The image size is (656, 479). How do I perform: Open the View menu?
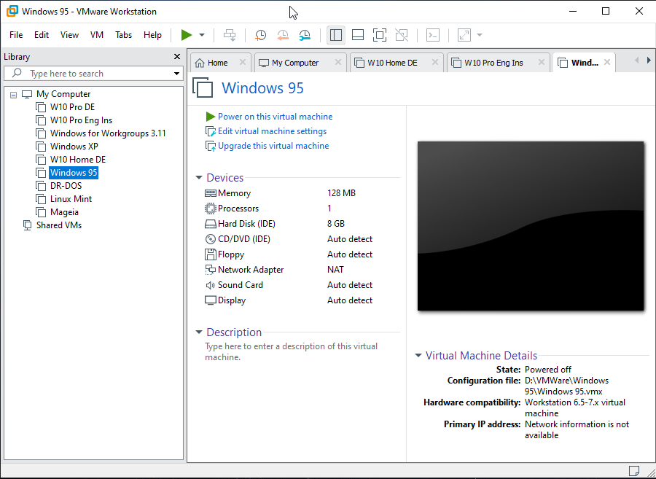coord(69,35)
